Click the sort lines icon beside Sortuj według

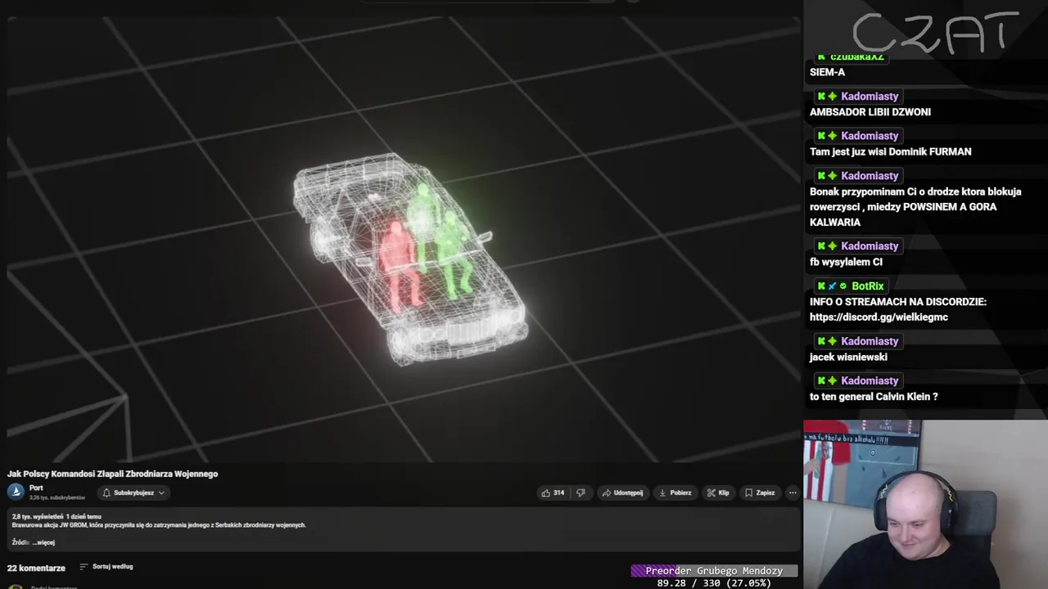[x=84, y=566]
